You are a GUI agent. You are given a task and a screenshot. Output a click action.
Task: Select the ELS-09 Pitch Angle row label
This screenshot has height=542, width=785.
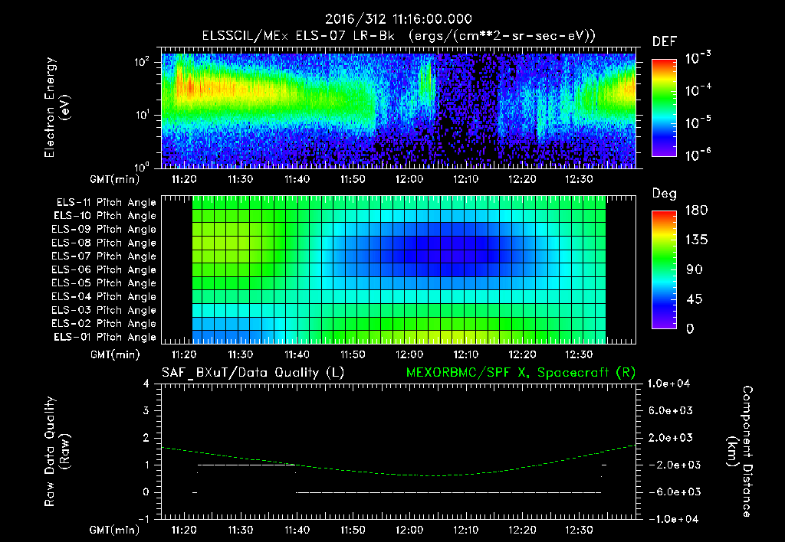point(104,230)
